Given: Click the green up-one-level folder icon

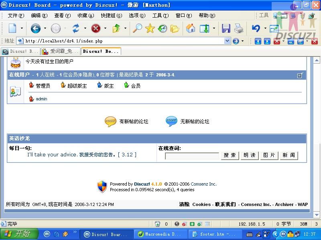Looking at the screenshot, I should pos(116,28).
